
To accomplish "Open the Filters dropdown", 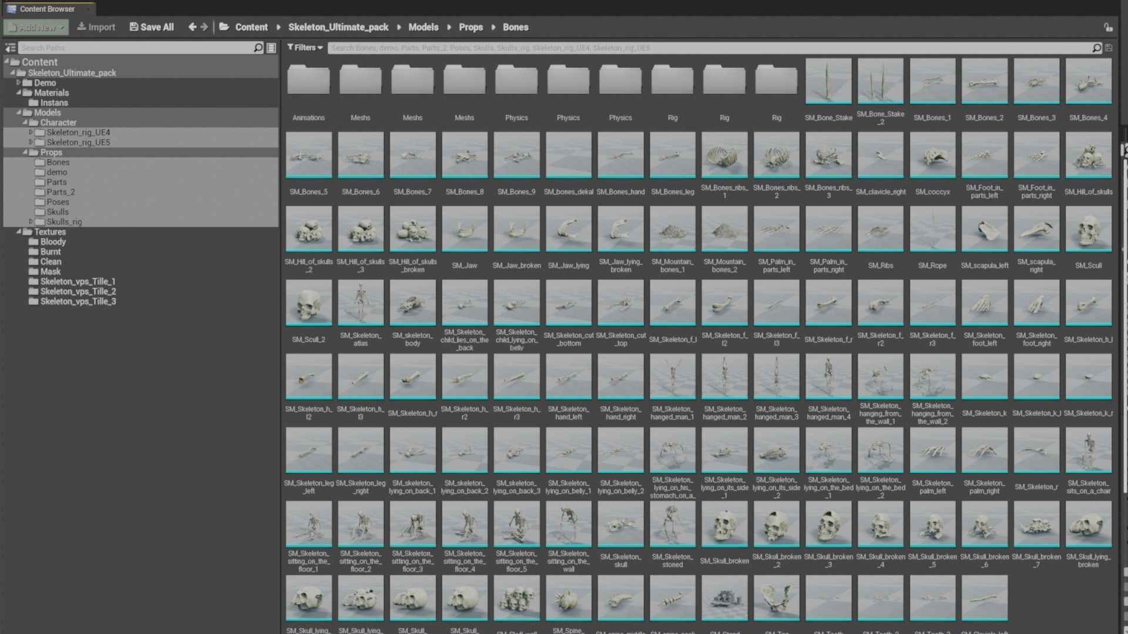I will coord(305,48).
